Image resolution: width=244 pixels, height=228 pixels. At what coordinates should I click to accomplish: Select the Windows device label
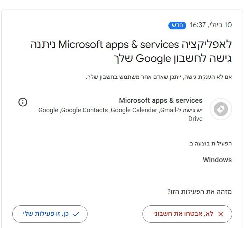coord(217,160)
